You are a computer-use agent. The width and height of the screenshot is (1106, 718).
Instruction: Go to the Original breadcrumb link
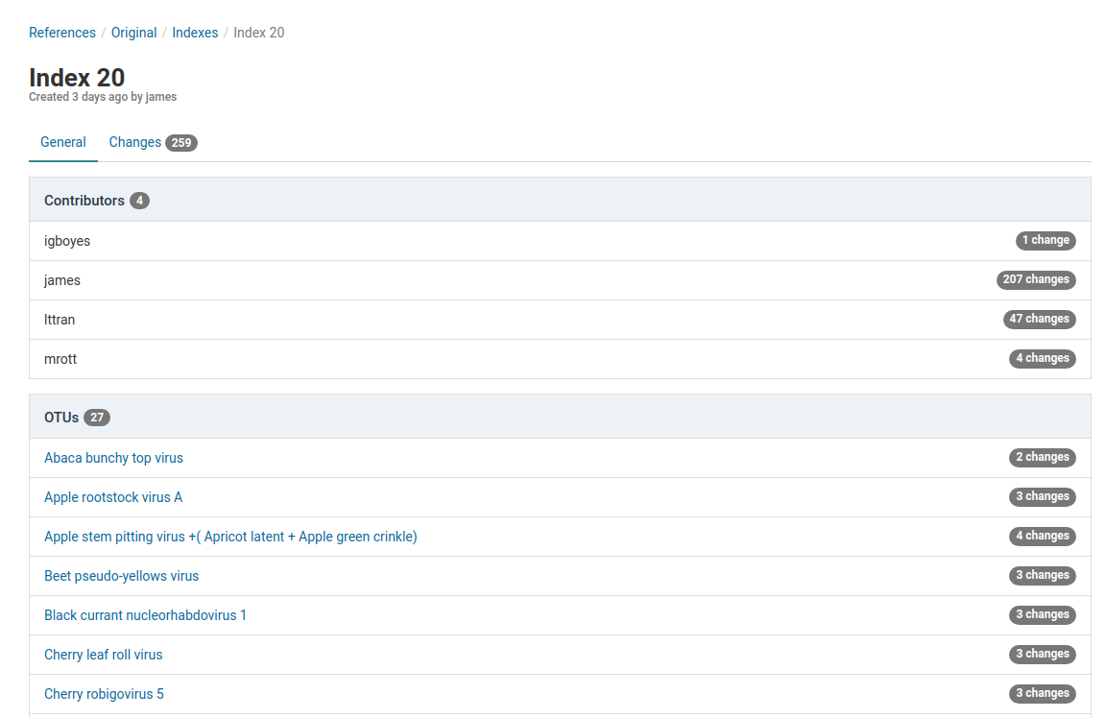(133, 33)
